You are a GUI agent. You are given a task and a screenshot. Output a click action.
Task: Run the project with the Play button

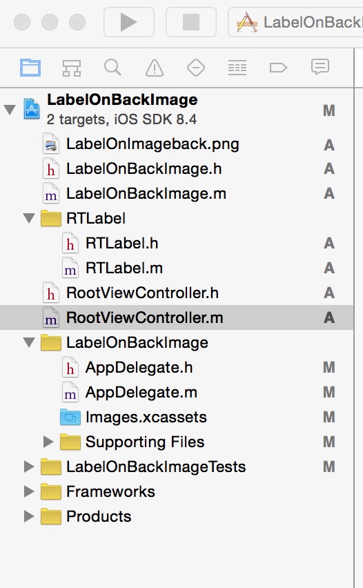129,22
